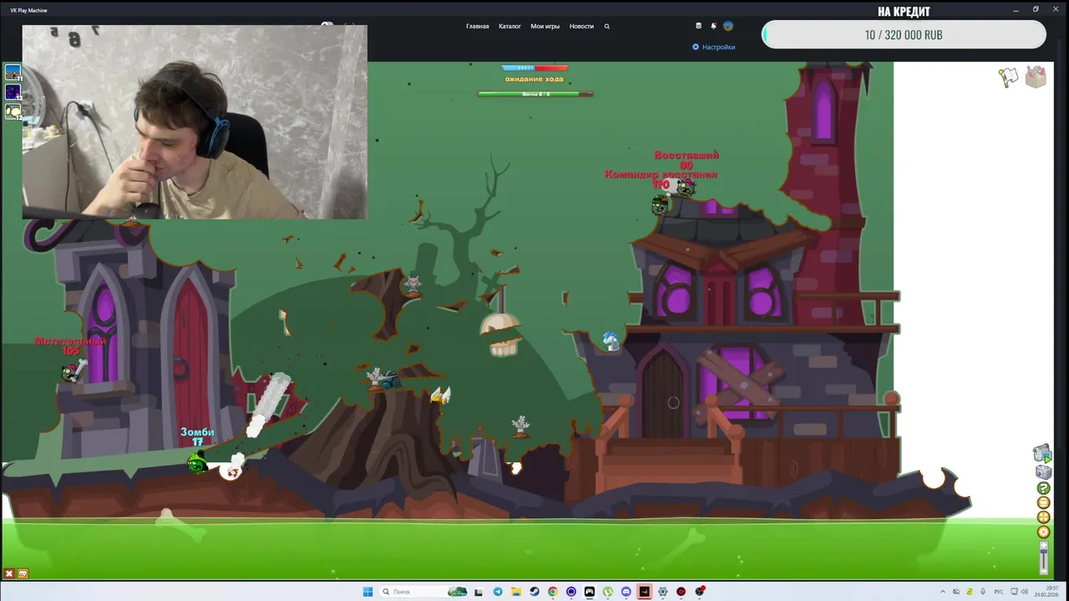Open the uTorrent taskbar icon
The image size is (1069, 601).
pyautogui.click(x=608, y=592)
